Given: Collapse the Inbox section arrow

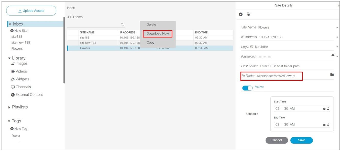Looking at the screenshot, I should 10,24.
